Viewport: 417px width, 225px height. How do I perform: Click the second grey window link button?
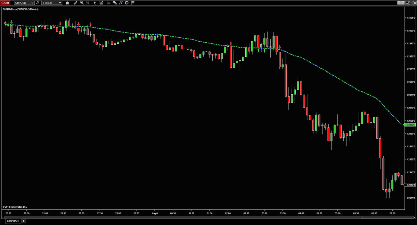coord(403,3)
